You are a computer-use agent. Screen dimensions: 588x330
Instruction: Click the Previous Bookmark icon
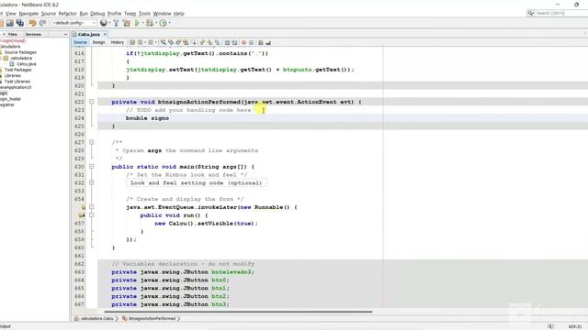click(x=202, y=43)
